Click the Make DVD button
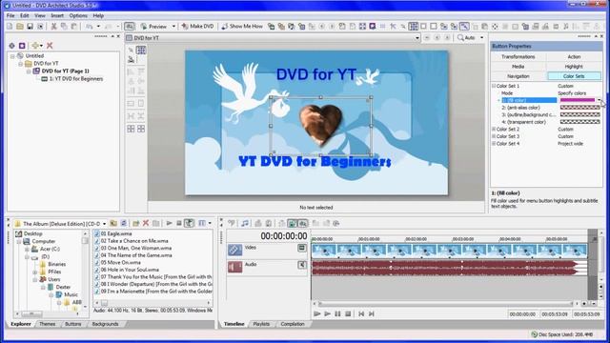The width and height of the screenshot is (610, 343). pyautogui.click(x=197, y=26)
